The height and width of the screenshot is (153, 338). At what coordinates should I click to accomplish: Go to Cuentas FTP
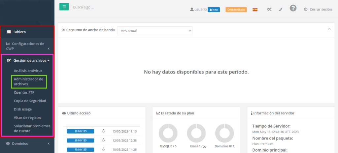coord(24,93)
